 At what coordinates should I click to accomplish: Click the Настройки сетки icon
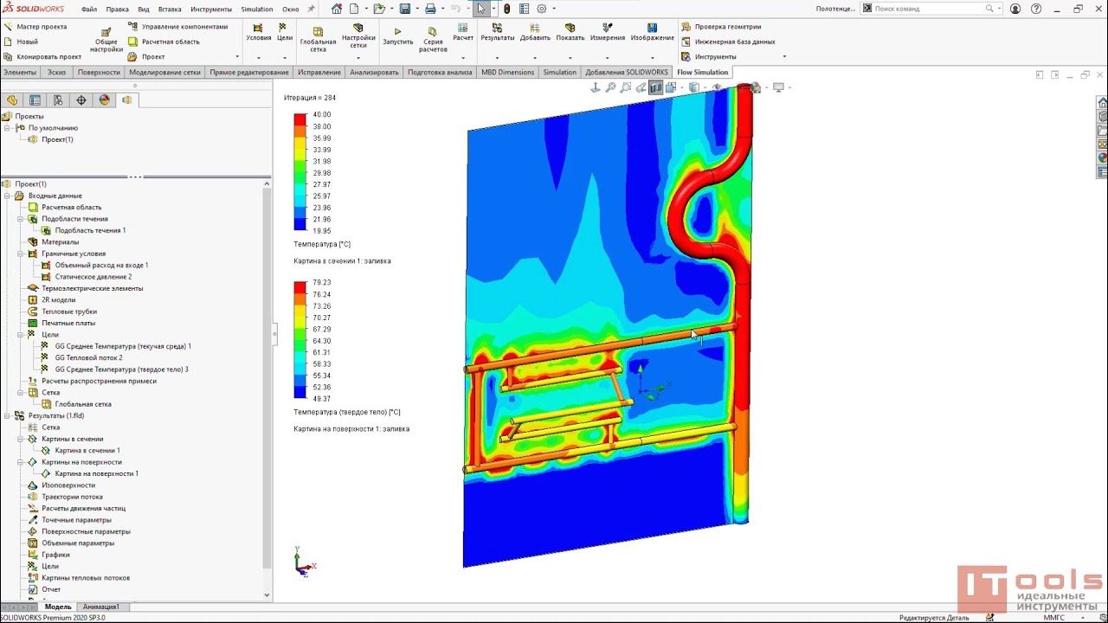[358, 36]
